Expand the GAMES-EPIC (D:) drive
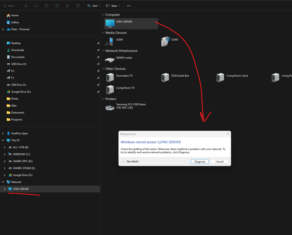This screenshot has width=292, height=235. pos(5,161)
